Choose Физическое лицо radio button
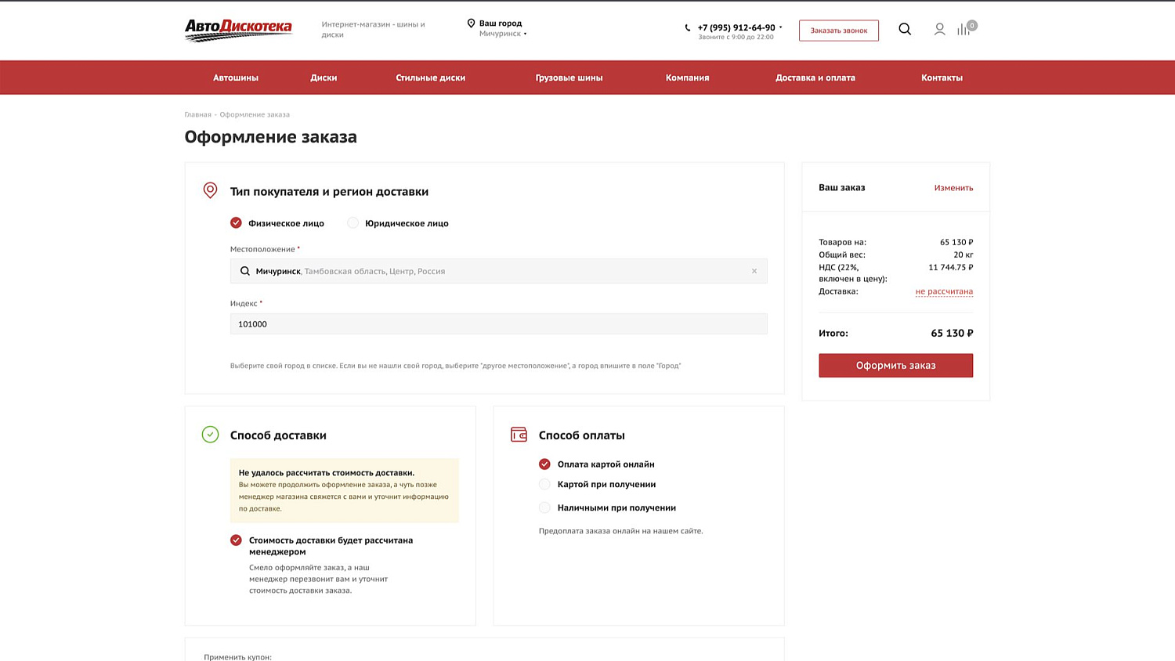1175x661 pixels. (236, 223)
